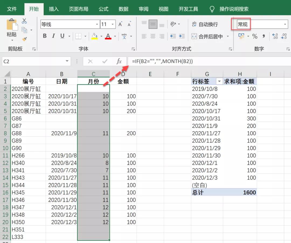Click inside the Name Box showing C2
This screenshot has height=243, width=291.
point(32,61)
